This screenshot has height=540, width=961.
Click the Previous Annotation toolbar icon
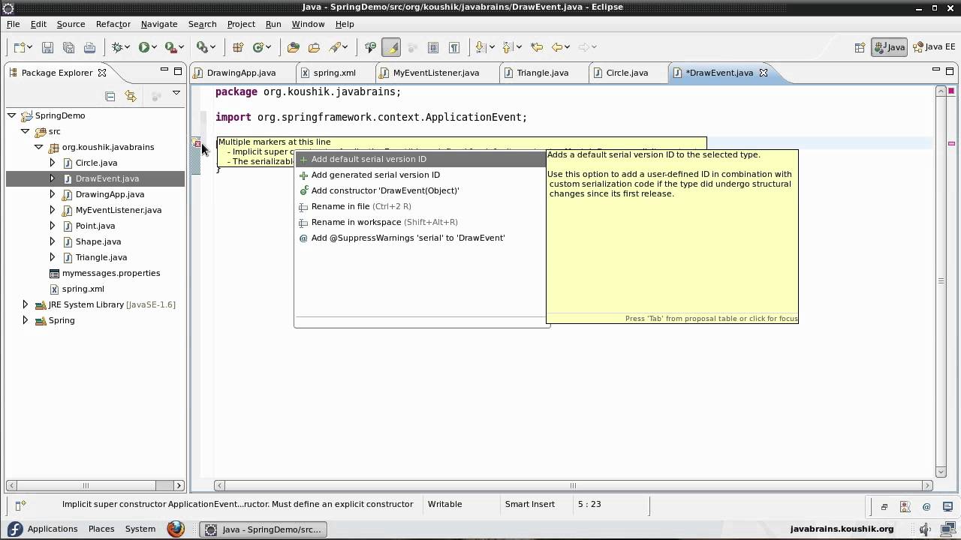[x=507, y=47]
